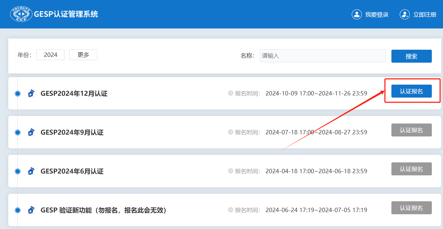Click the gray 认证报名 for GESP 验证新功能
This screenshot has height=229, width=443.
(x=412, y=208)
